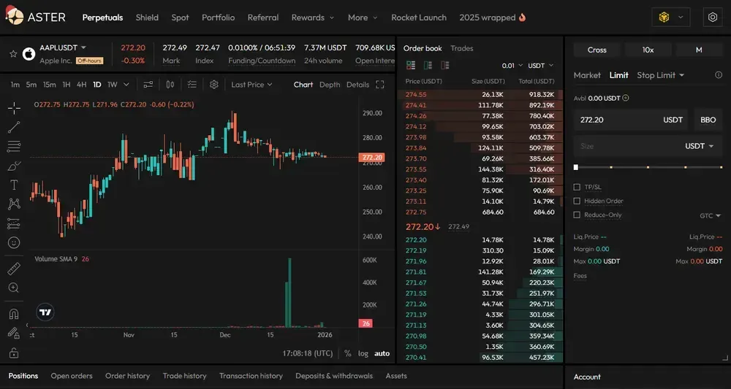Favorite AAPLUSDT with the star icon
731x389 pixels.
click(13, 54)
